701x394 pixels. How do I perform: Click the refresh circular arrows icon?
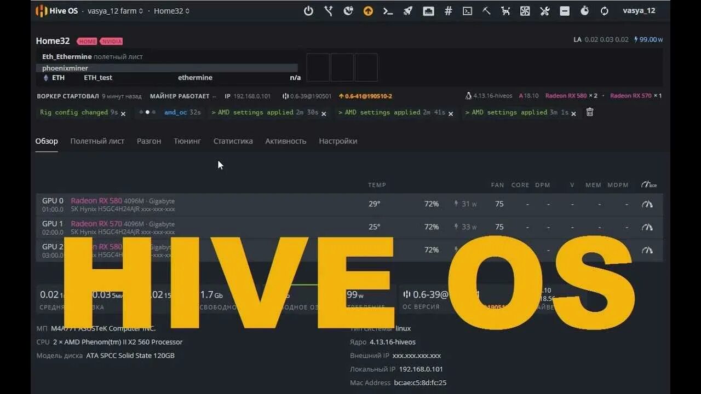(x=604, y=11)
